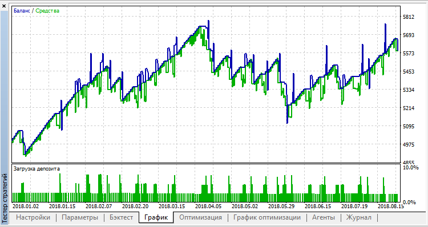
Task: Open the График оптимизации tab
Action: [267, 217]
